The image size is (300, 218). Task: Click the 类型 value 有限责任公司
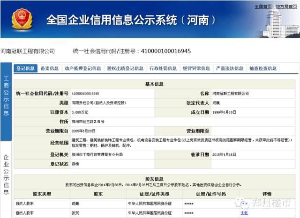(x=99, y=103)
